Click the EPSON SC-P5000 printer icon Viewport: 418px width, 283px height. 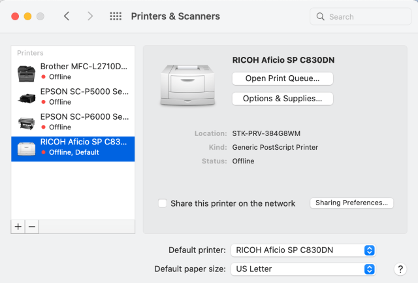27,97
